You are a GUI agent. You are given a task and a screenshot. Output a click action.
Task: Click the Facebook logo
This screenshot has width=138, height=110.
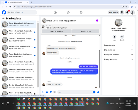(x=4, y=12)
